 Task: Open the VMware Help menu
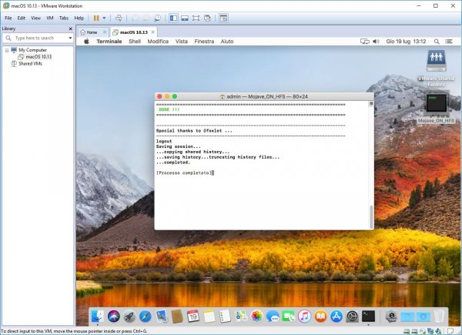pos(79,18)
